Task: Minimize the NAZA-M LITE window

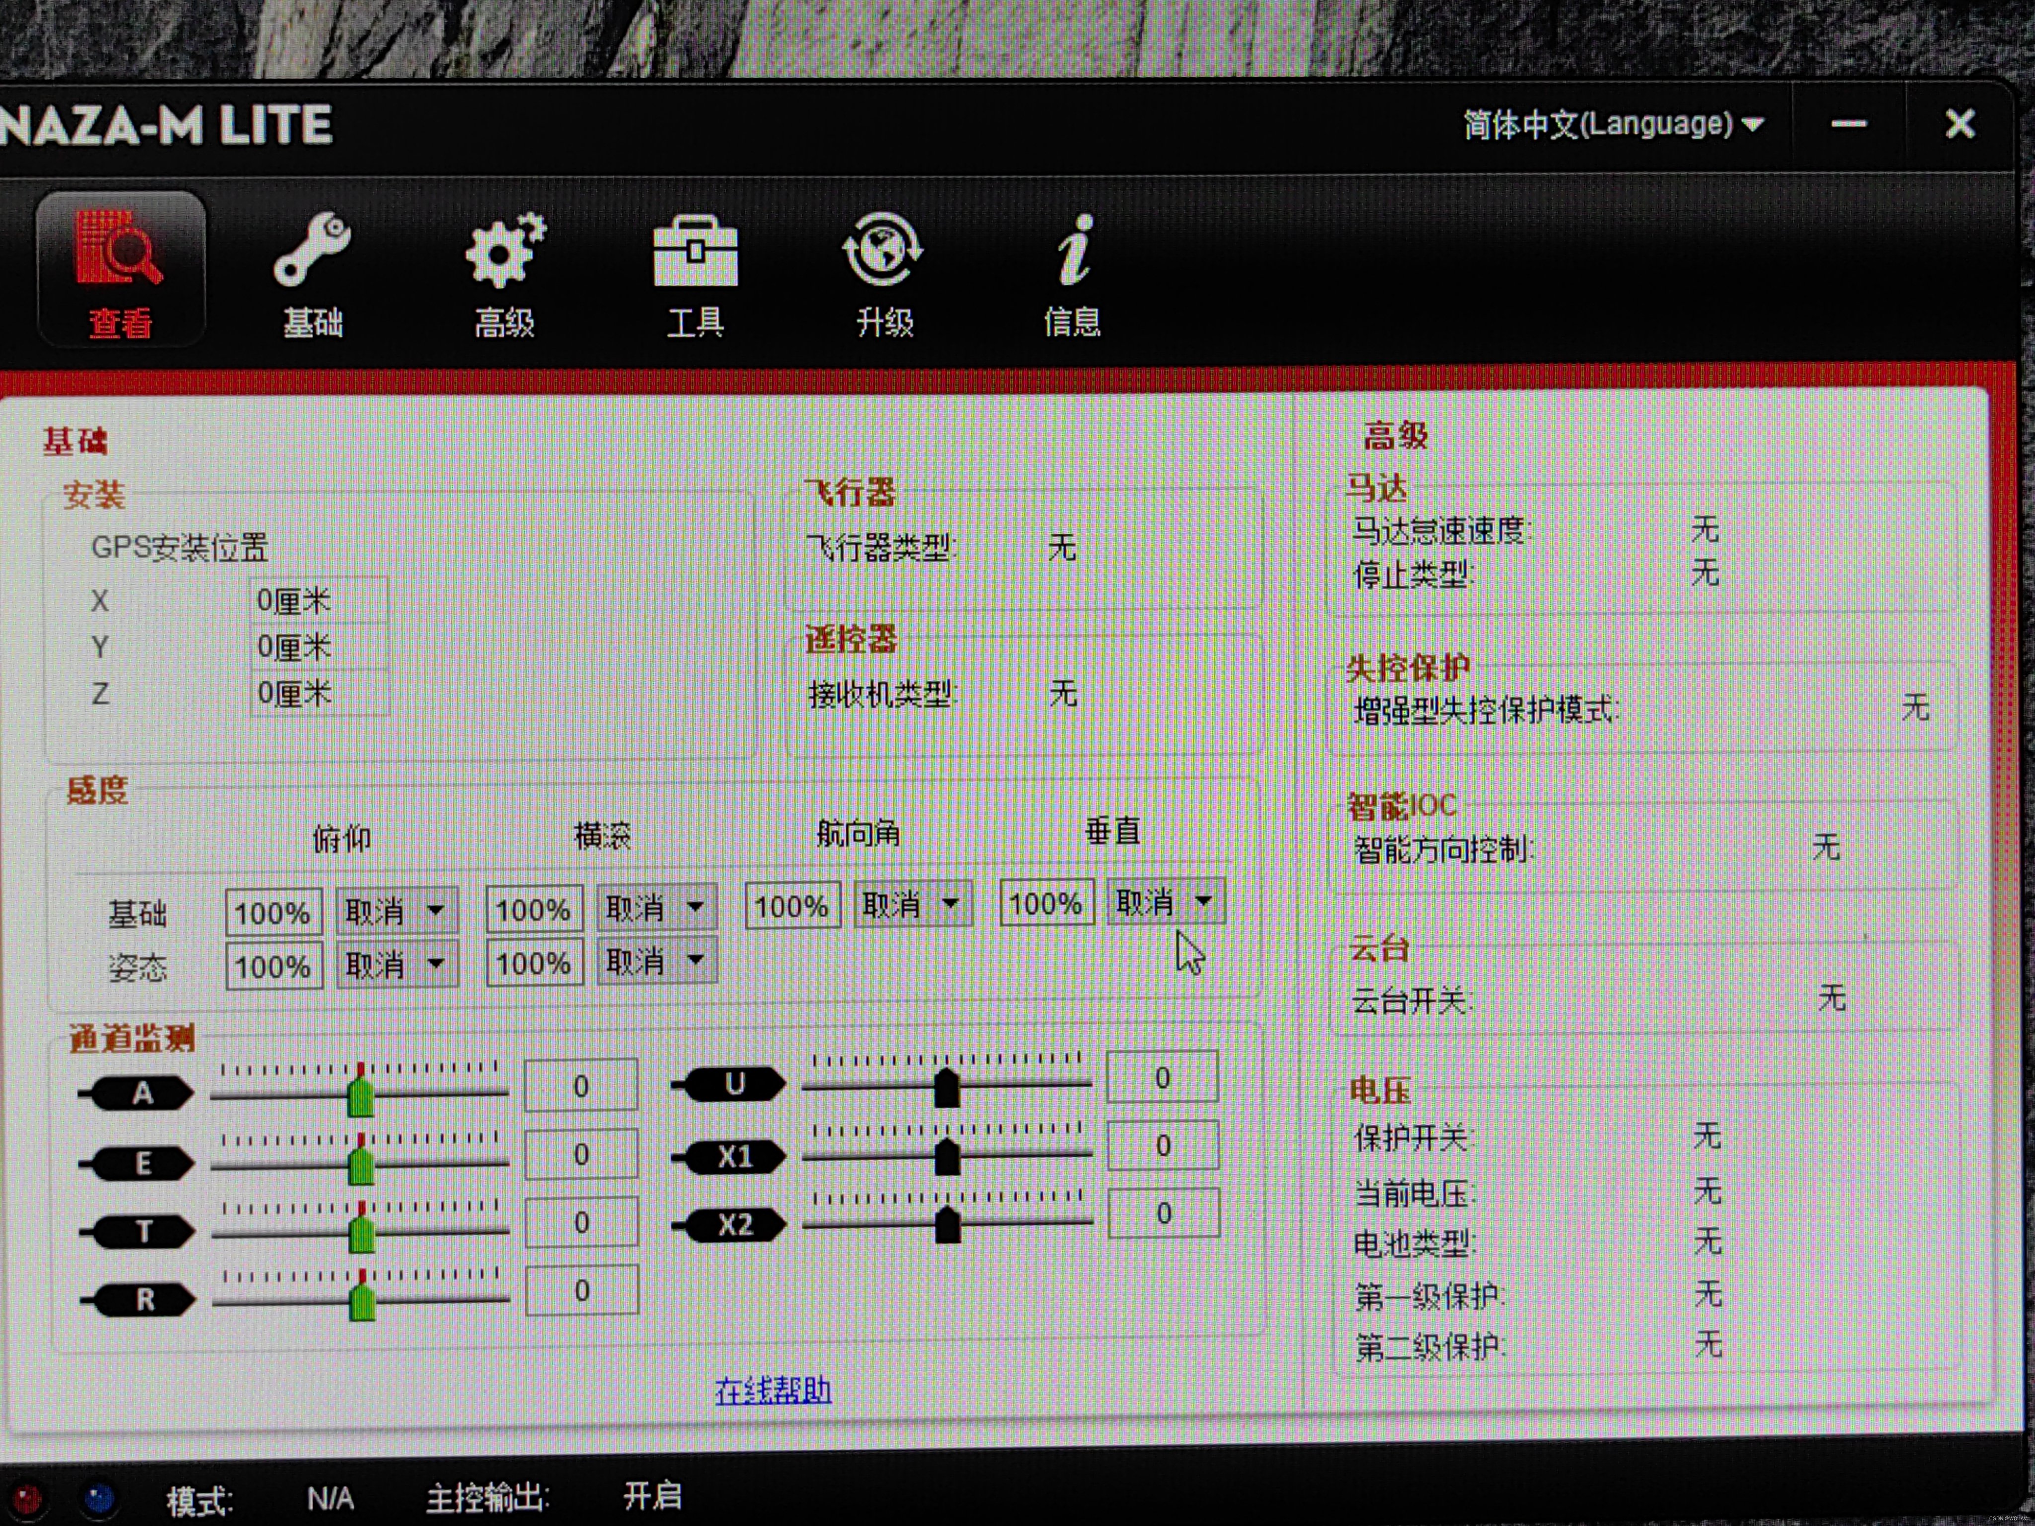Action: [1848, 124]
